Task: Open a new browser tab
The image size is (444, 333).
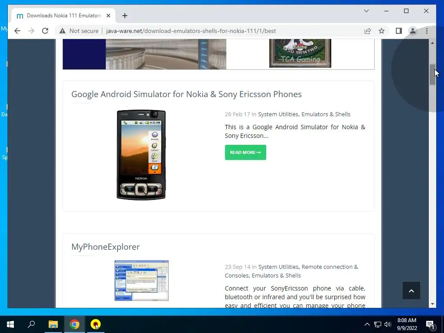Action: tap(125, 16)
